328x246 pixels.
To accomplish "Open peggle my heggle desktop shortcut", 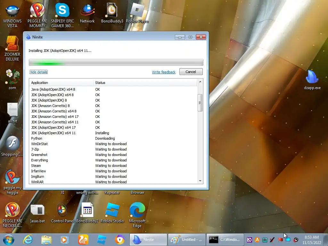I will (12, 182).
